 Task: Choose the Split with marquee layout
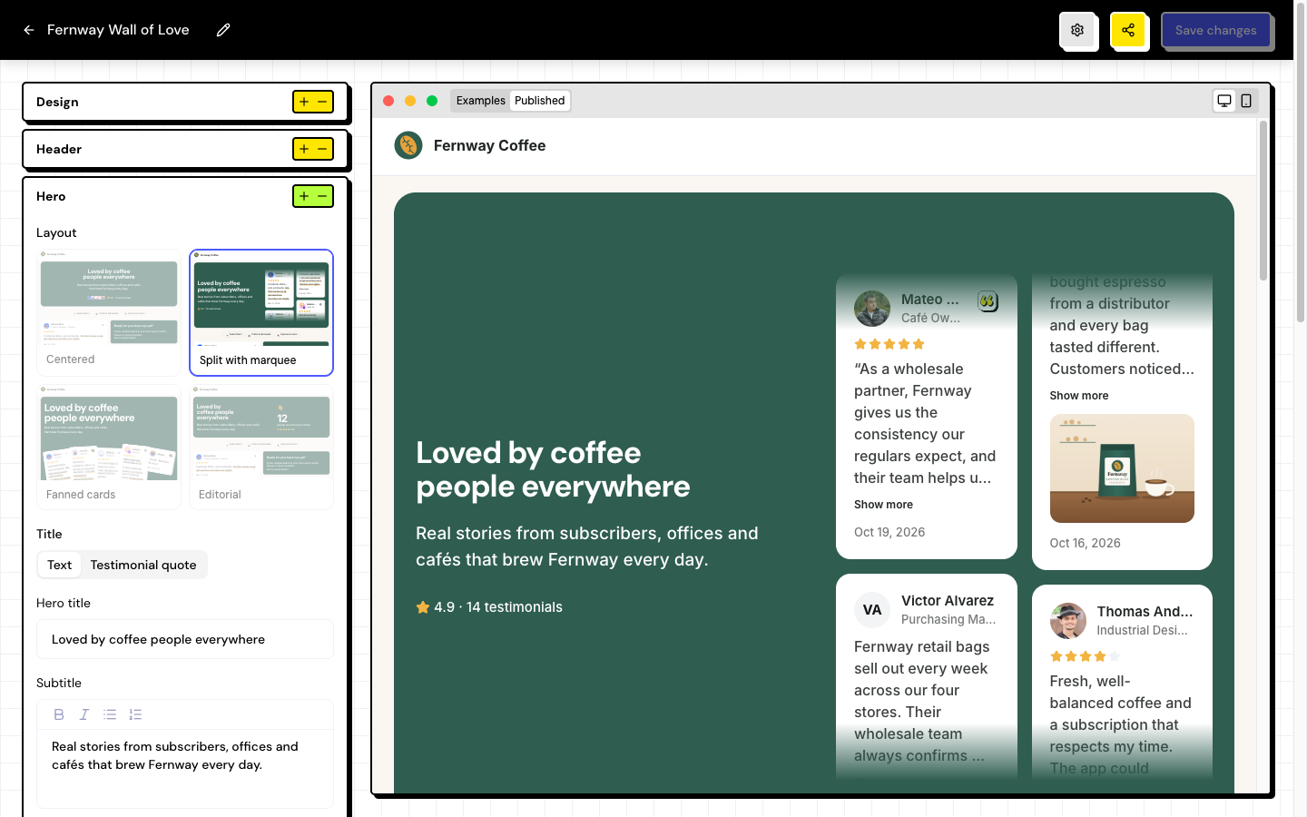coord(261,312)
